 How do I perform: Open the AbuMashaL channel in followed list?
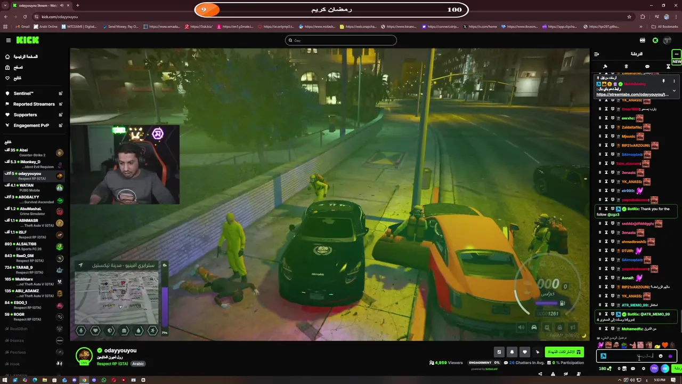coord(33,211)
